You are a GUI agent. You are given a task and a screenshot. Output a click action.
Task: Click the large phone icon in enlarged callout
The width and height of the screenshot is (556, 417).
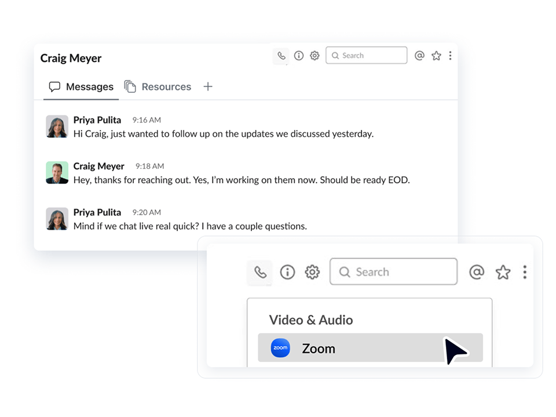coord(260,272)
